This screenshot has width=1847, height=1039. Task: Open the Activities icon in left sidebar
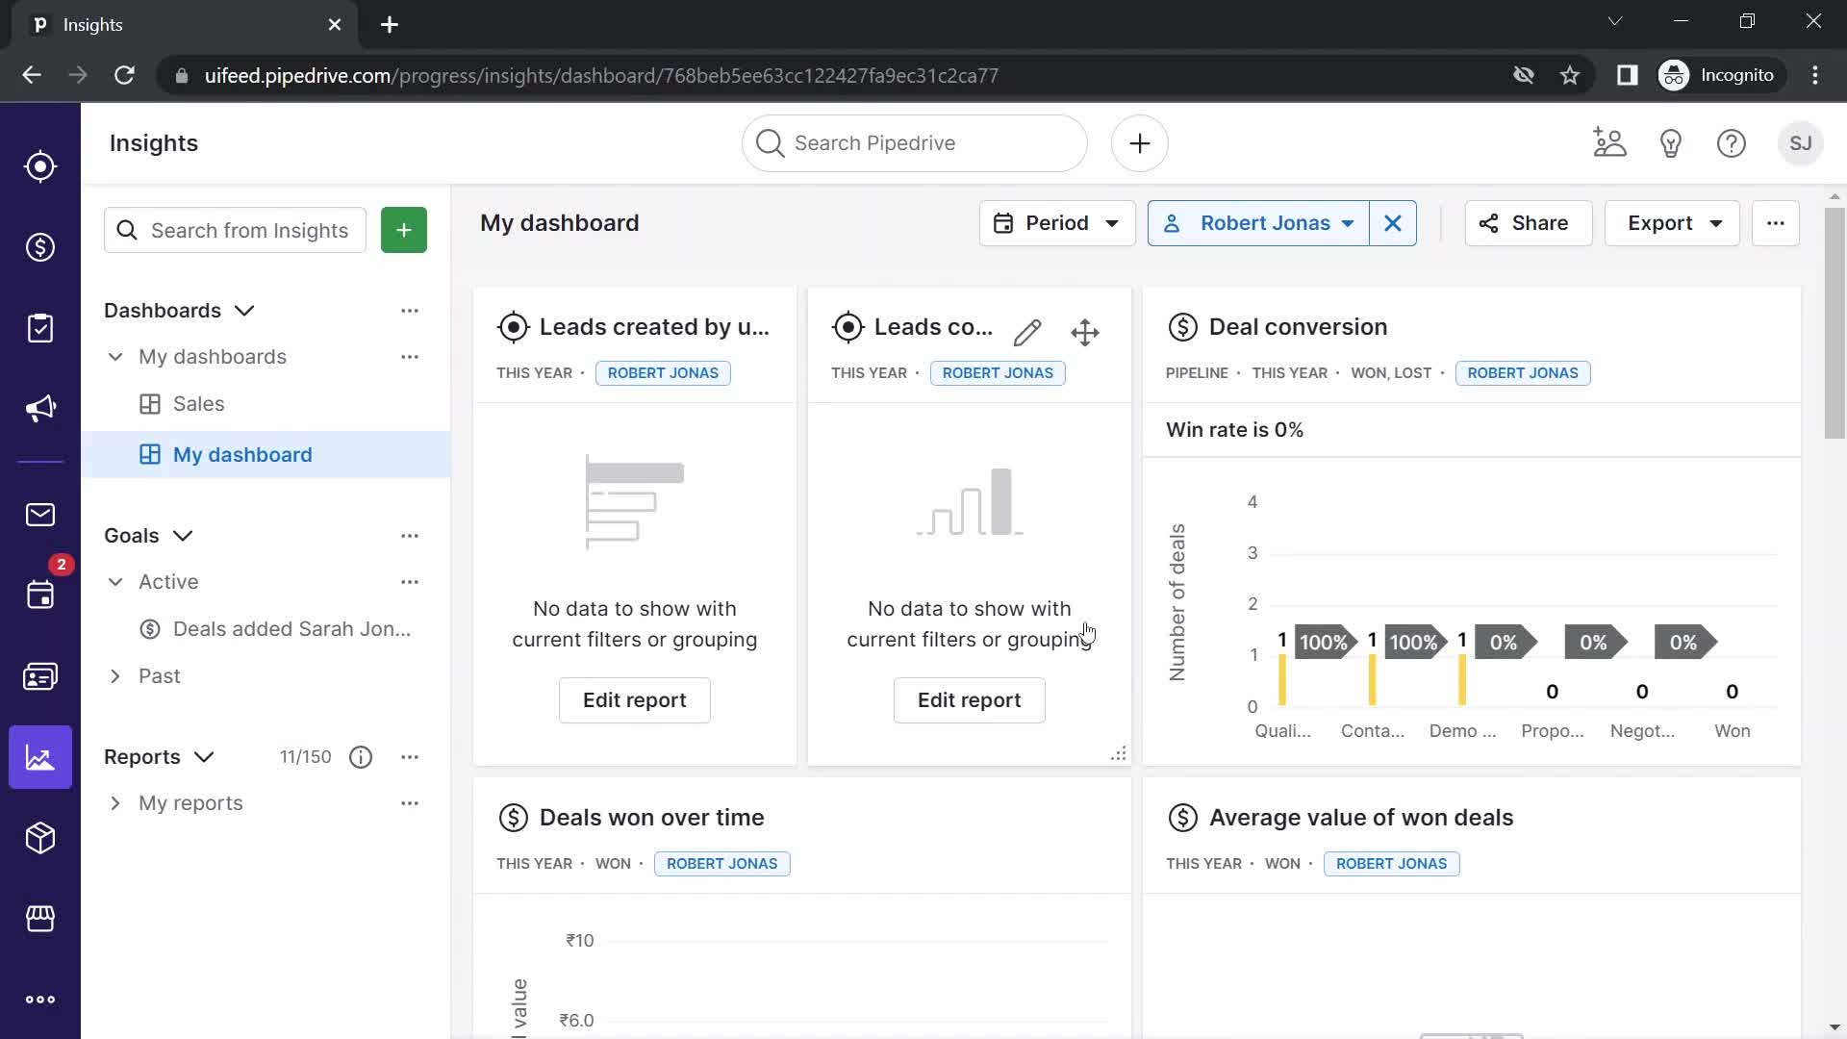pyautogui.click(x=40, y=595)
